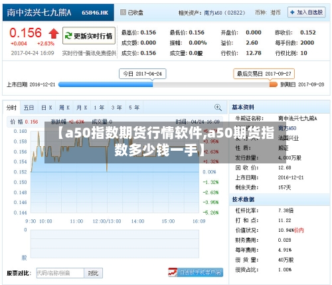
Task: Click 行权价 value 12.78
Action: click(x=254, y=53)
